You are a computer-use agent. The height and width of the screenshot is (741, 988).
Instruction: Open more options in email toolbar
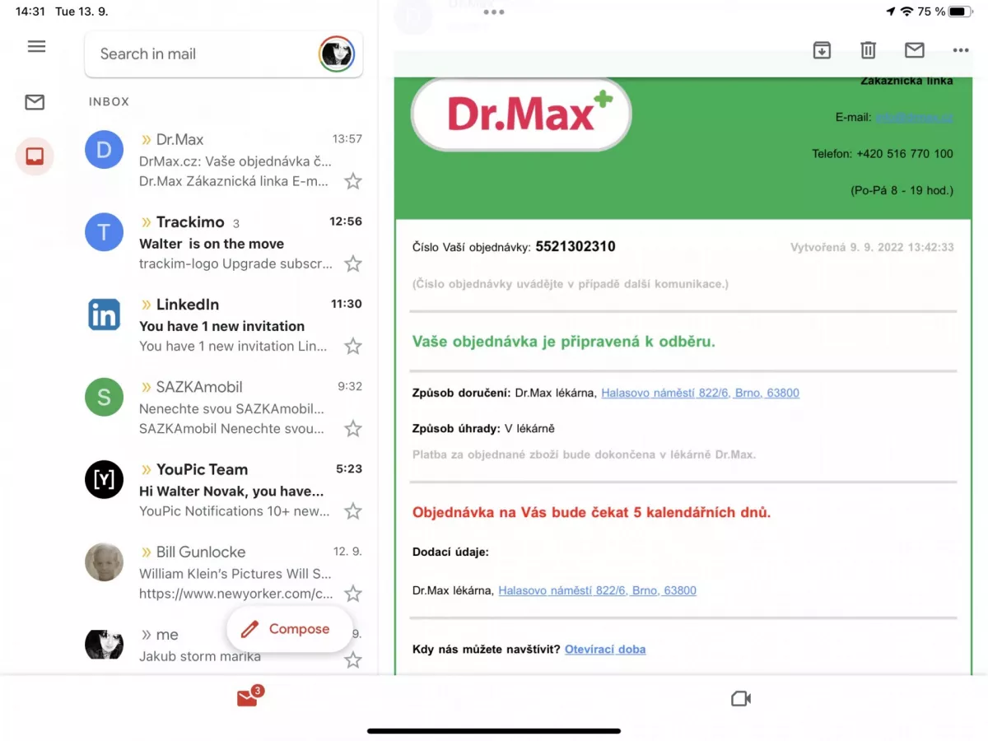(960, 51)
